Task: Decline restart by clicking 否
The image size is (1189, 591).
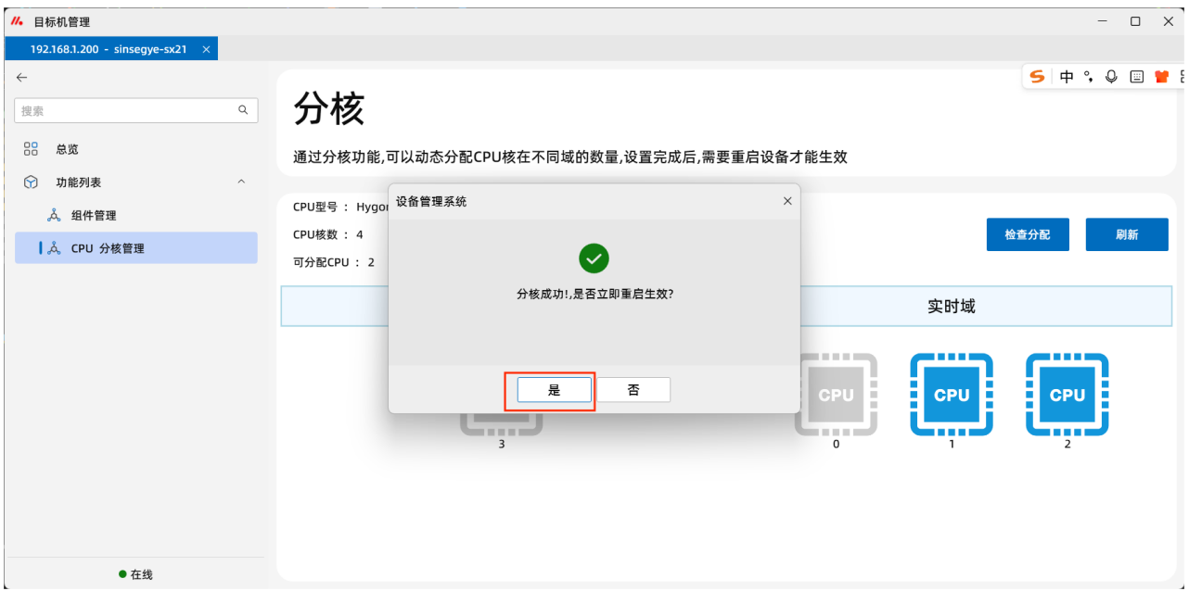Action: coord(633,390)
